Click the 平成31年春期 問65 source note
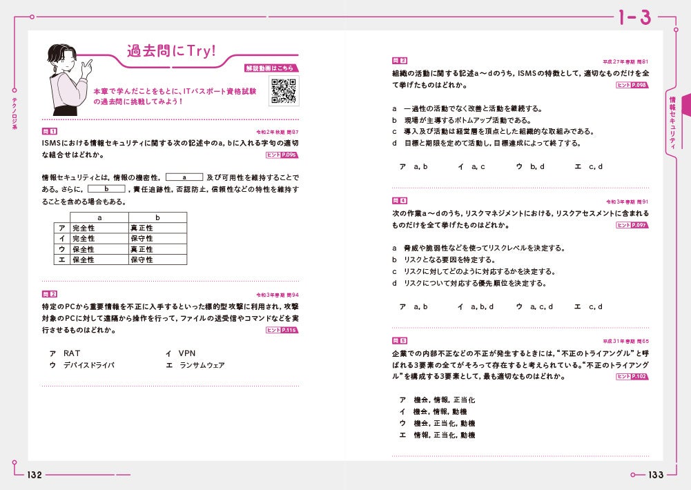 (x=626, y=341)
